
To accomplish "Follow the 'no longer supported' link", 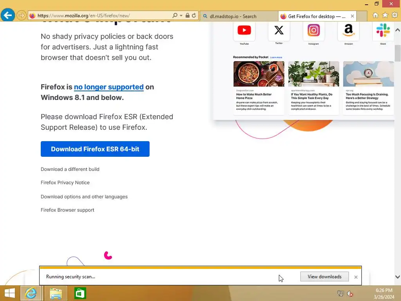I will 109,87.
